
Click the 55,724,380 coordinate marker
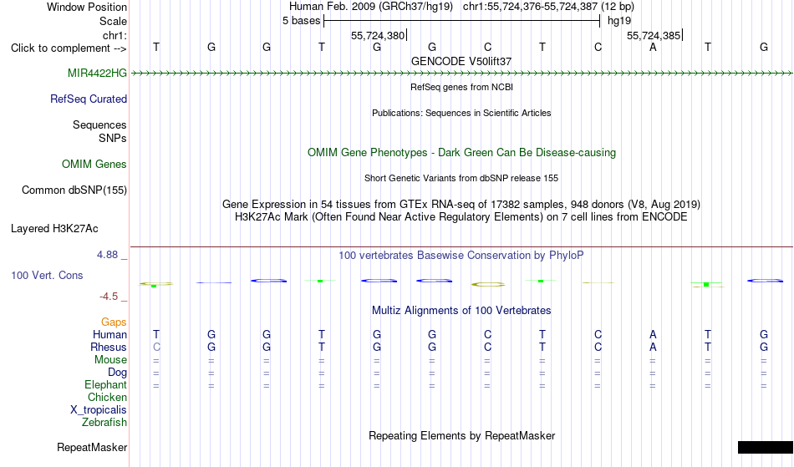[x=378, y=35]
